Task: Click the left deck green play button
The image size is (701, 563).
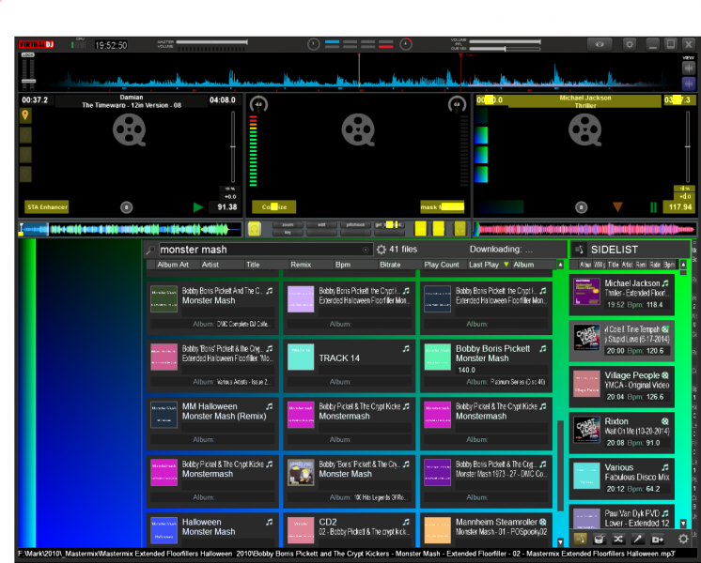Action: (x=197, y=207)
